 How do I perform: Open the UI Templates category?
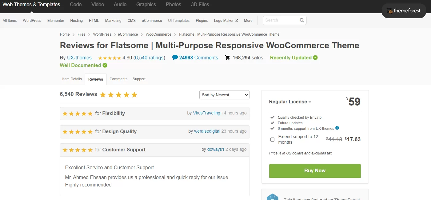(x=179, y=21)
